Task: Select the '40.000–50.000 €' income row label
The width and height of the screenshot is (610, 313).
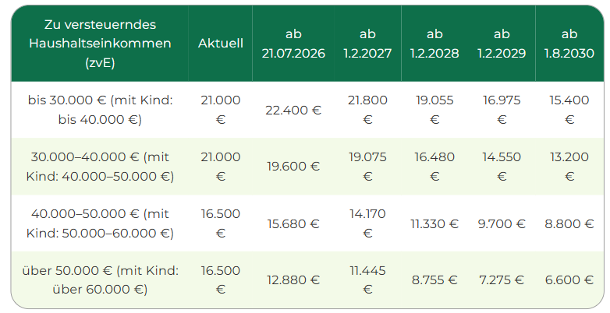Action: 100,223
